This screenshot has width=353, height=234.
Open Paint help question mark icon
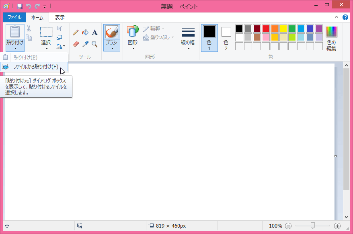pos(345,17)
